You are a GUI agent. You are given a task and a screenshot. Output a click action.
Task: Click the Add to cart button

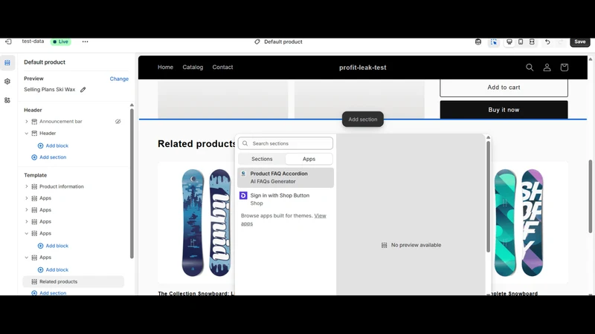pyautogui.click(x=504, y=88)
